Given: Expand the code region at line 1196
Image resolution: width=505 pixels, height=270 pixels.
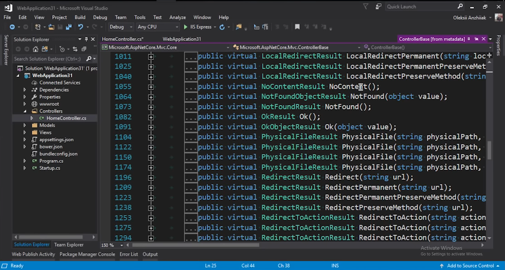Looking at the screenshot, I should click(x=151, y=178).
